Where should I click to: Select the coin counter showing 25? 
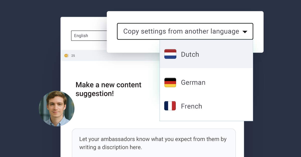73,56
